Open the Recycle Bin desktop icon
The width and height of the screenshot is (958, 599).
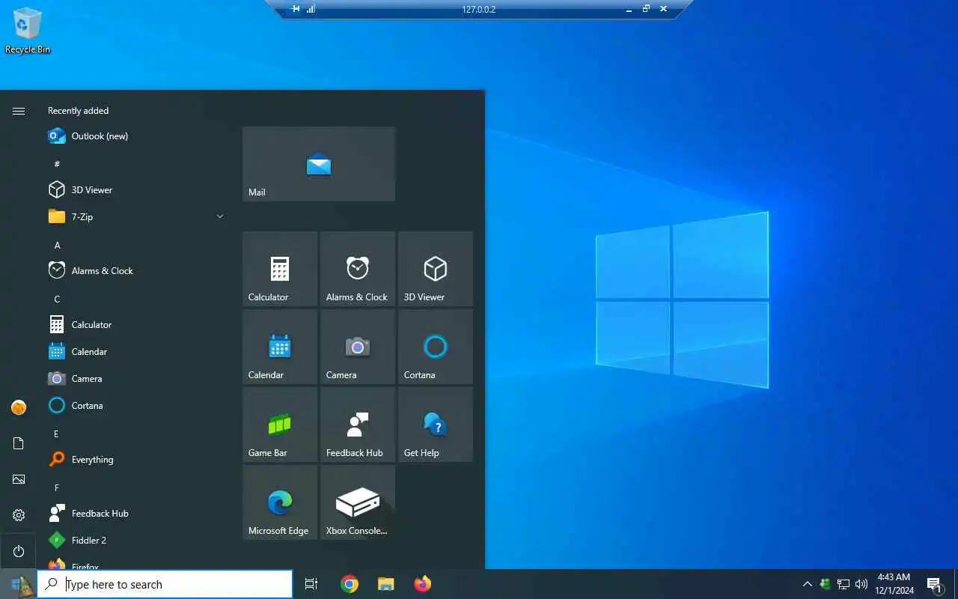point(28,31)
